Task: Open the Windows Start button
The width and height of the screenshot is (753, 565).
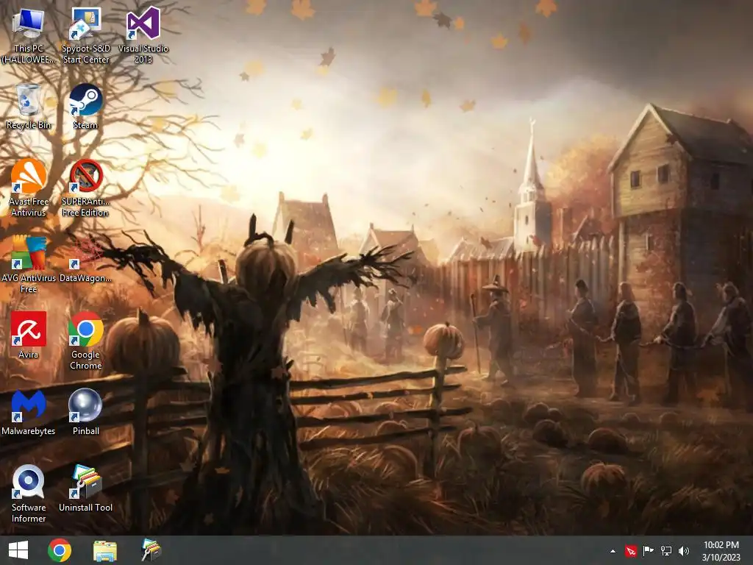Action: (x=18, y=550)
